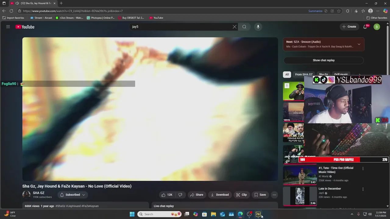
Task: Open the SHA GZ channel avatar
Action: tap(27, 195)
